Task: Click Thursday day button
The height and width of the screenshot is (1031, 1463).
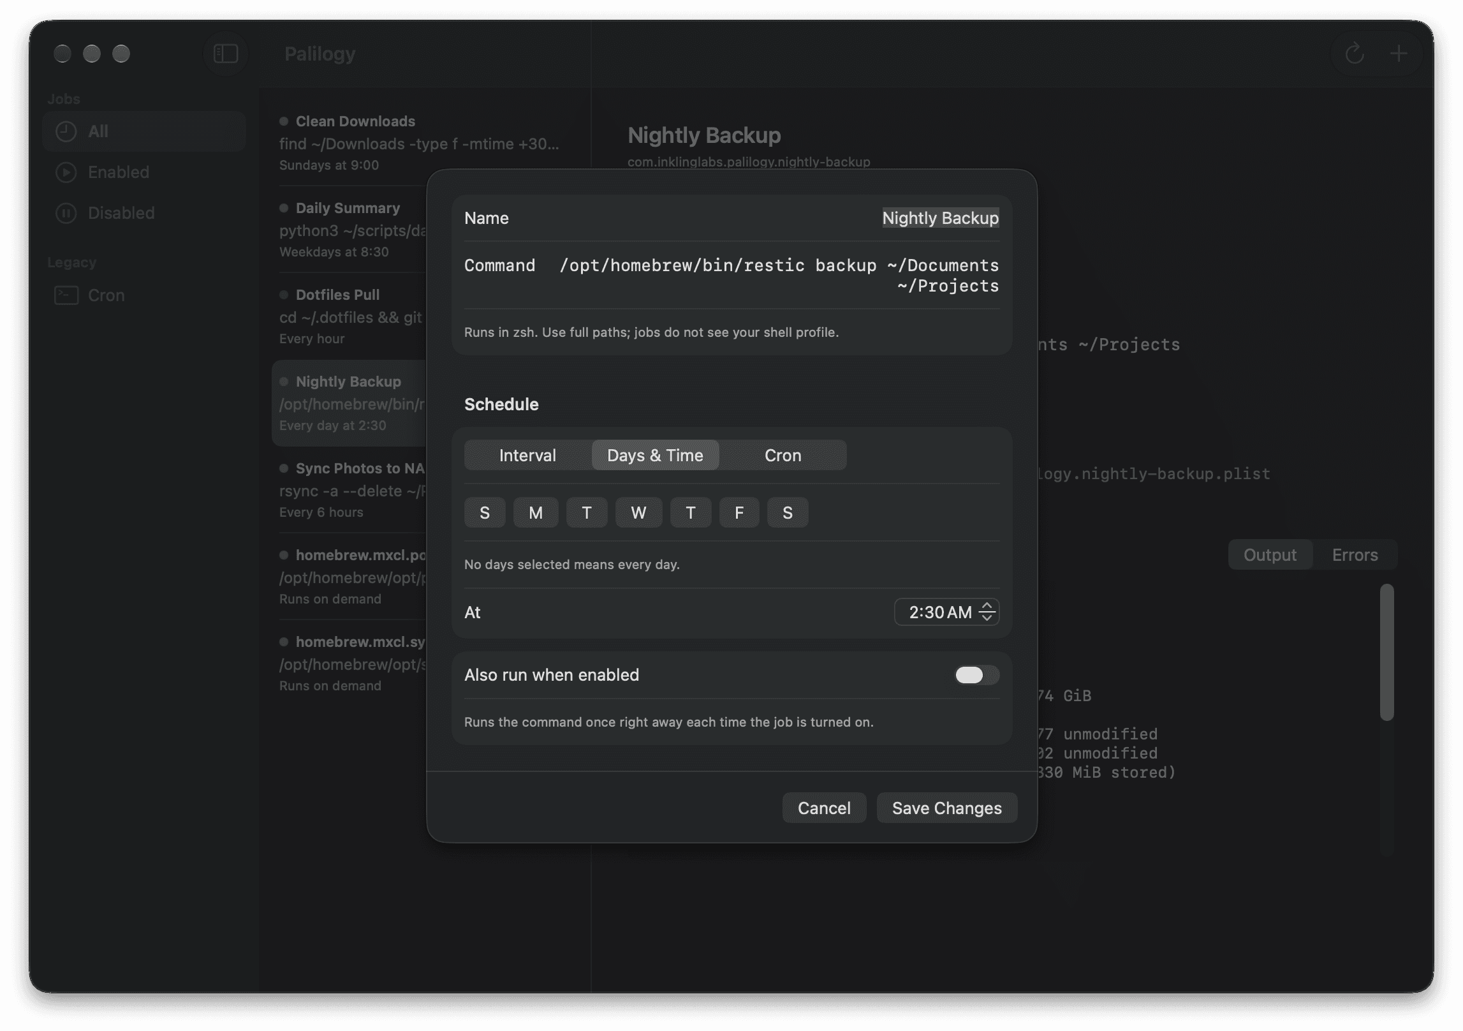Action: pos(691,512)
